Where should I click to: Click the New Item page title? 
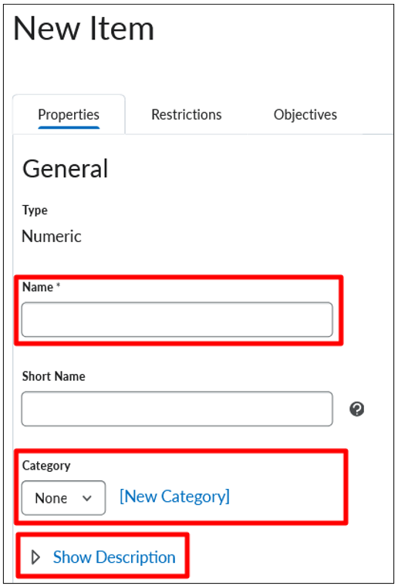[84, 29]
